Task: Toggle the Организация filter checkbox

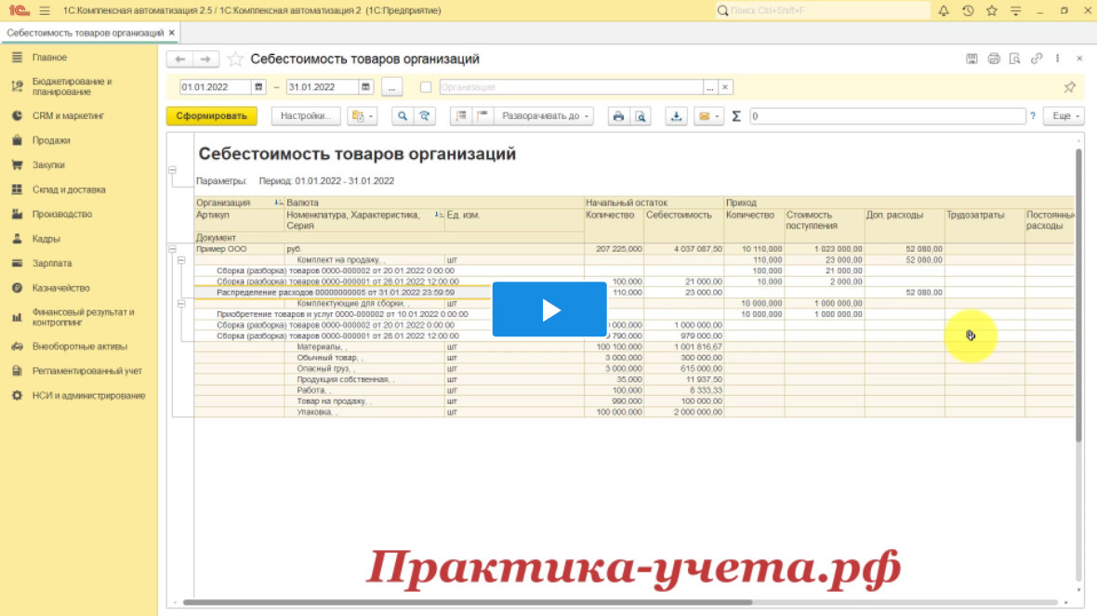Action: tap(426, 87)
